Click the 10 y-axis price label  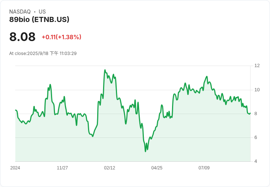[x=257, y=90]
